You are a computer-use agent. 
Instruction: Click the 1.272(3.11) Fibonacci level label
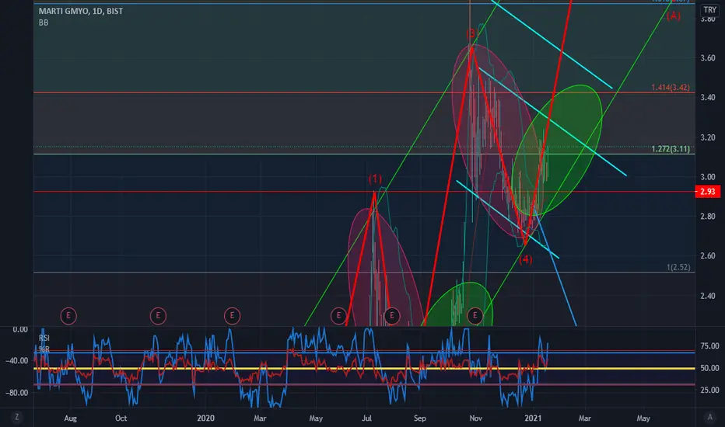(x=670, y=148)
